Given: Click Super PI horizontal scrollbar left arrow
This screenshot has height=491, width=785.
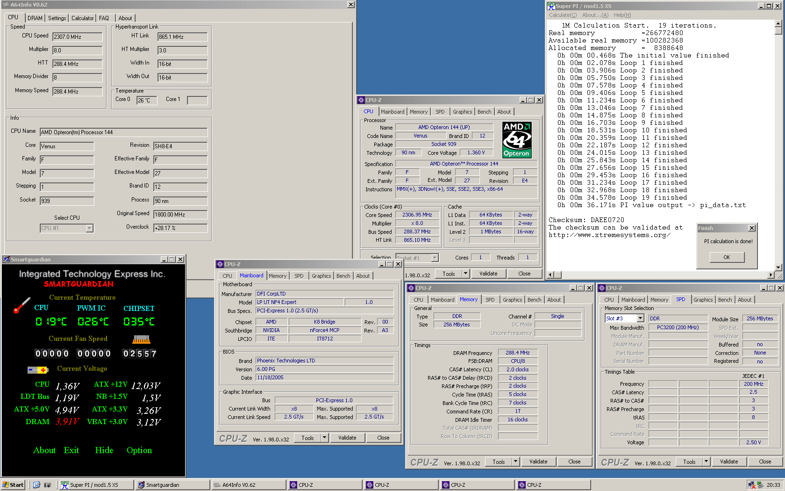Looking at the screenshot, I should (551, 274).
